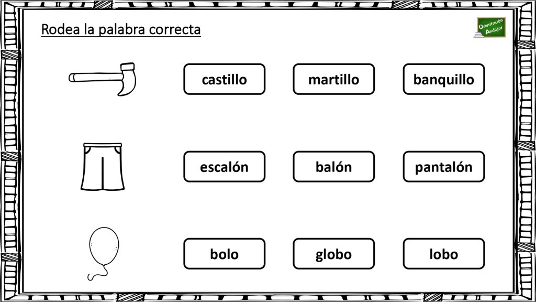Choose the lobo word box
Screen dimensions: 536x302
tap(444, 254)
